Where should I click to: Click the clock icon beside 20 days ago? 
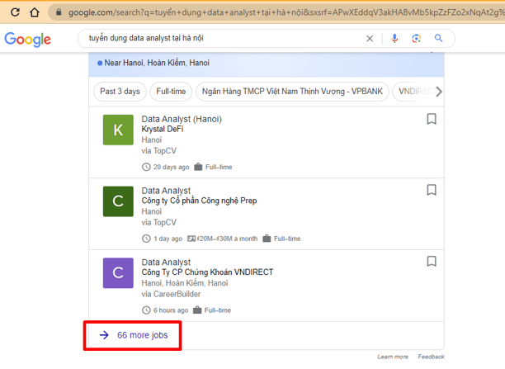(146, 167)
